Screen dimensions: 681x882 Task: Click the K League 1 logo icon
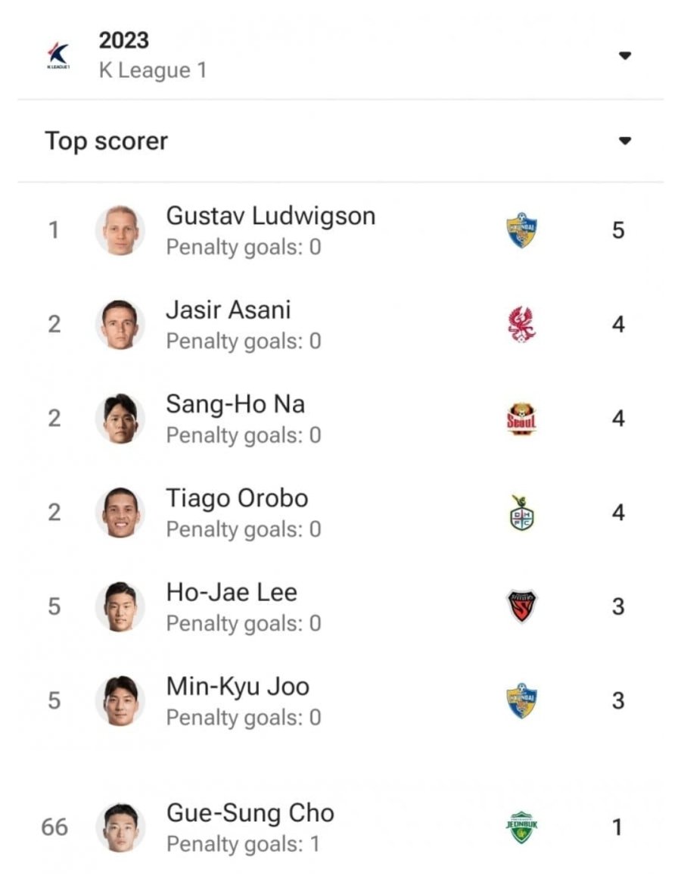(x=58, y=56)
